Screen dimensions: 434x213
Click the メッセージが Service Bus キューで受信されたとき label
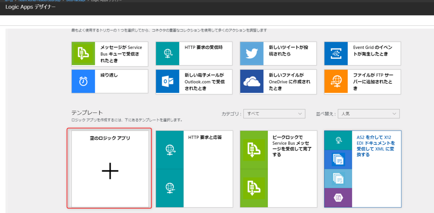pyautogui.click(x=121, y=54)
